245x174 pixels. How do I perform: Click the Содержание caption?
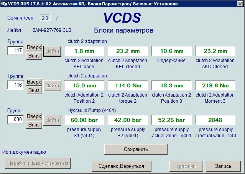coord(171,61)
